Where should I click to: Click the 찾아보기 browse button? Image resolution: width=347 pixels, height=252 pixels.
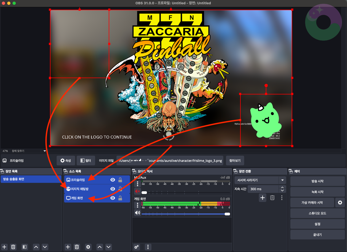[235, 161]
